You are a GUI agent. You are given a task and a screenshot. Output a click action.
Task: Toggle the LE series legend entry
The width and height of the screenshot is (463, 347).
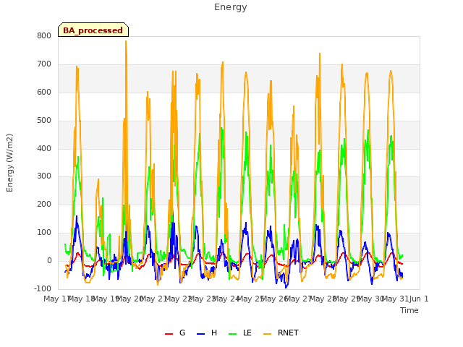pos(240,333)
